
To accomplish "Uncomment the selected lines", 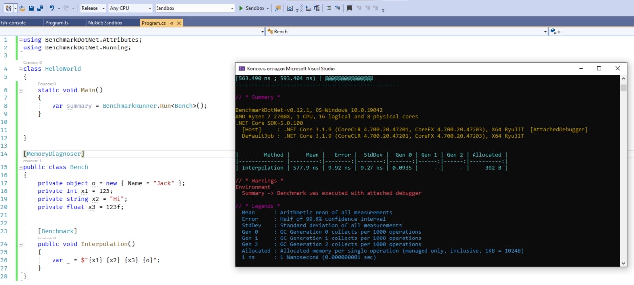I will click(338, 8).
